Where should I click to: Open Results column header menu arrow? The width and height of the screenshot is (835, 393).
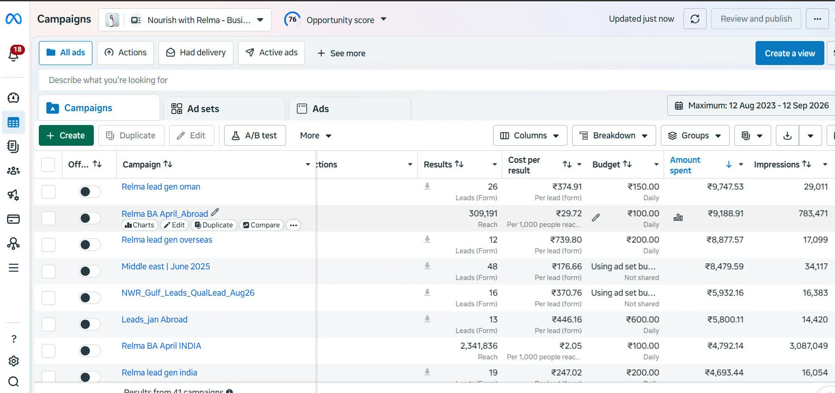pos(494,164)
